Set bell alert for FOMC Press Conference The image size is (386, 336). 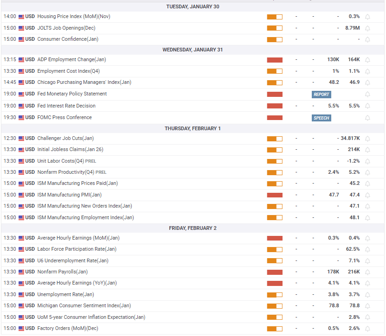tap(367, 118)
